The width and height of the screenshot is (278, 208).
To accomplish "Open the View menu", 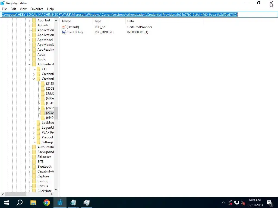I will click(23, 9).
